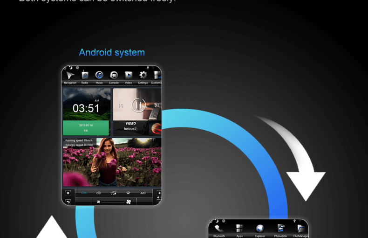Open the Customize grid icon
The image size is (368, 238).
click(x=157, y=75)
